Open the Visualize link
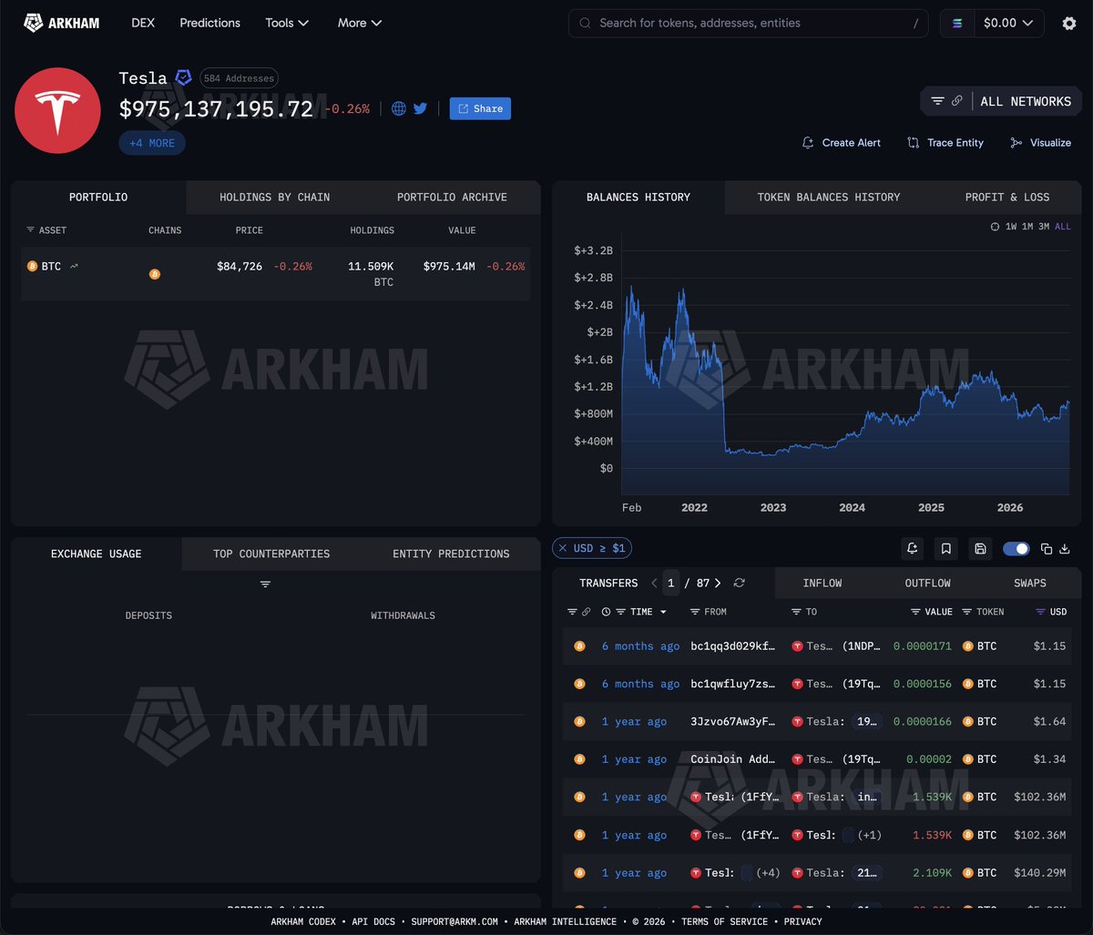The width and height of the screenshot is (1093, 935). [1040, 143]
